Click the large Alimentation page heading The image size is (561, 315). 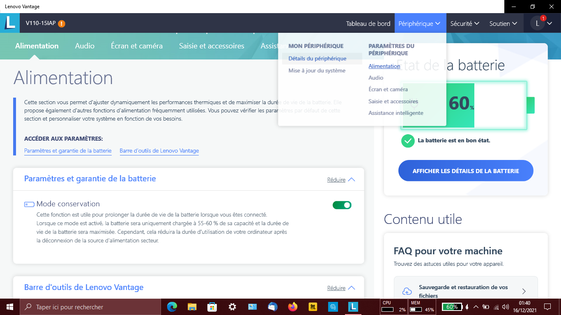tap(63, 78)
